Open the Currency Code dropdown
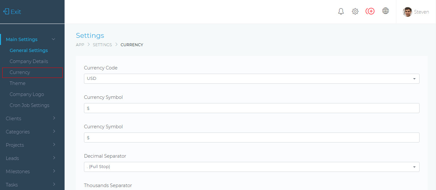Viewport: 436px width, 190px height. (x=251, y=79)
